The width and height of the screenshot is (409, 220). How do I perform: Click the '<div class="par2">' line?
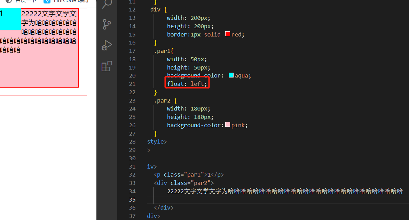pyautogui.click(x=184, y=183)
